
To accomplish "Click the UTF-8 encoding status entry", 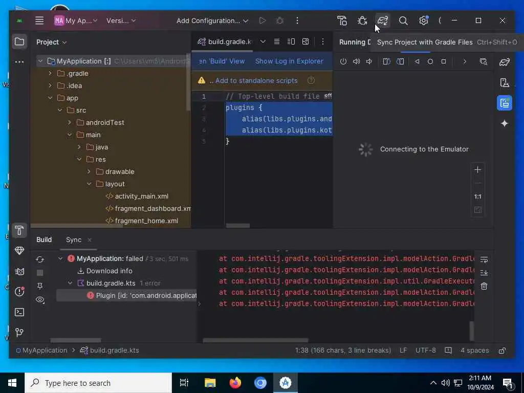I will point(425,351).
